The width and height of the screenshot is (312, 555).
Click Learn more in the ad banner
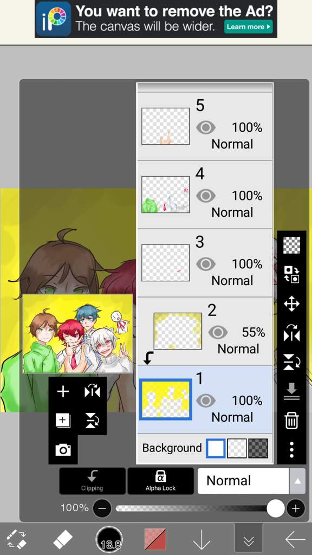[x=248, y=27]
